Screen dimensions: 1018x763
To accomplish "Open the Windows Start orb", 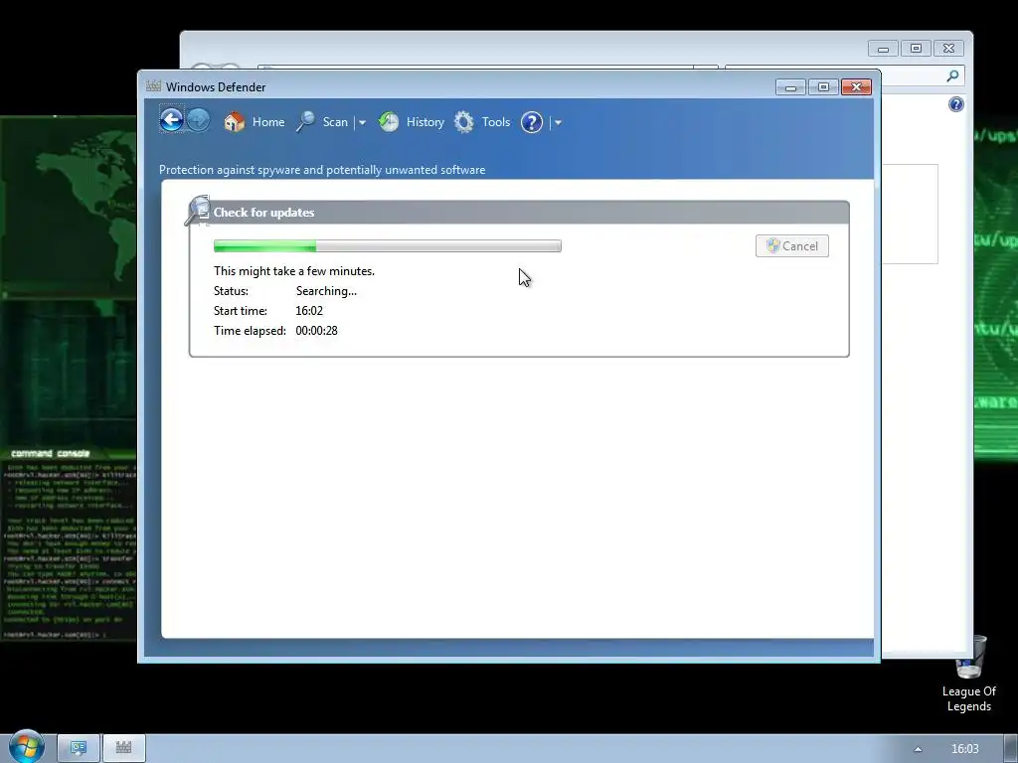I will [x=26, y=747].
